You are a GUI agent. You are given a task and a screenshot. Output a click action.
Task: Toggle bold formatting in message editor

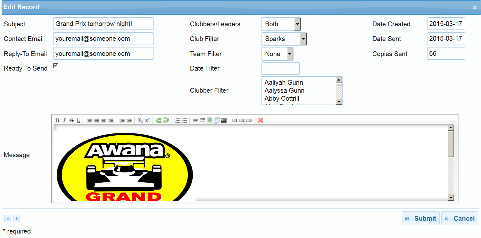pos(57,120)
